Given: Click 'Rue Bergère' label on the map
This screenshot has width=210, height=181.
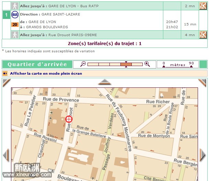Looking at the screenshot, I should (x=186, y=162).
